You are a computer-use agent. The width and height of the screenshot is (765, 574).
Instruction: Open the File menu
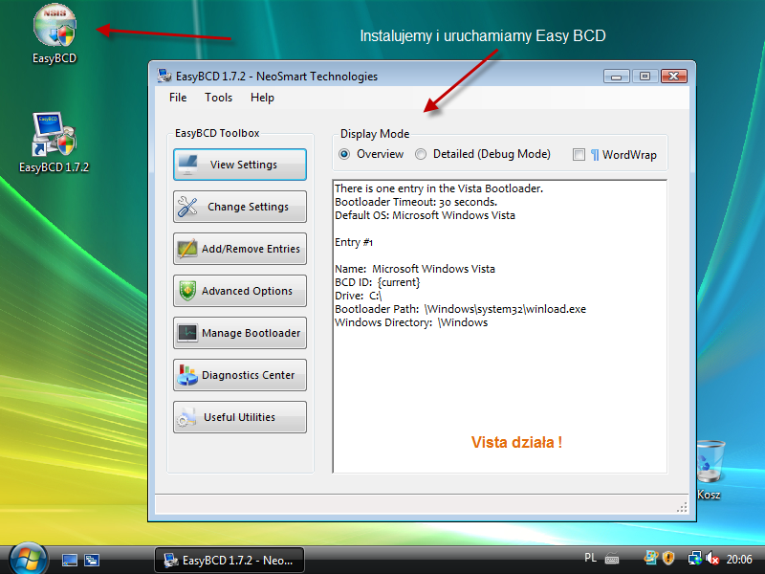pos(178,98)
